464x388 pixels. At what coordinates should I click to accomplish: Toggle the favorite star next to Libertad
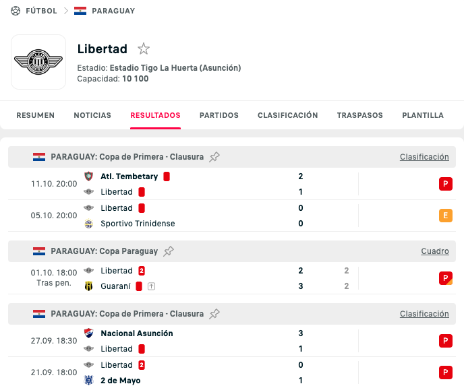pos(143,48)
